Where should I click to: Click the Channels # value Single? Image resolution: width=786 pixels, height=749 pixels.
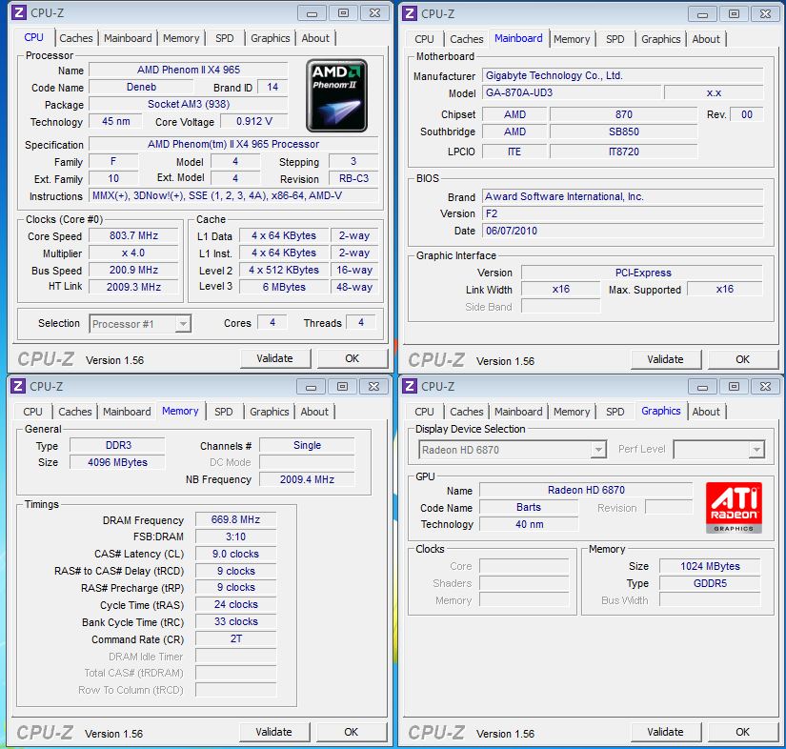tap(307, 445)
